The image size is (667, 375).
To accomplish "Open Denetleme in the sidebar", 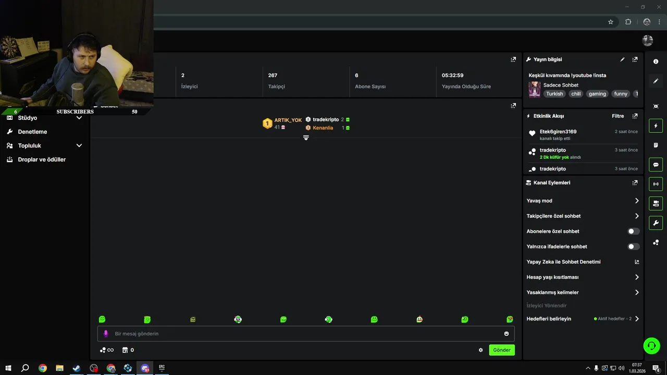I will 32,132.
